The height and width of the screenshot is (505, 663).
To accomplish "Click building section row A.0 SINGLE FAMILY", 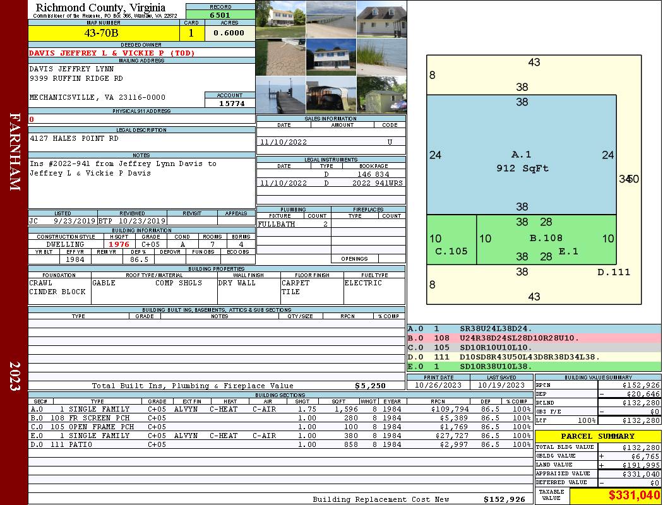I will point(280,409).
